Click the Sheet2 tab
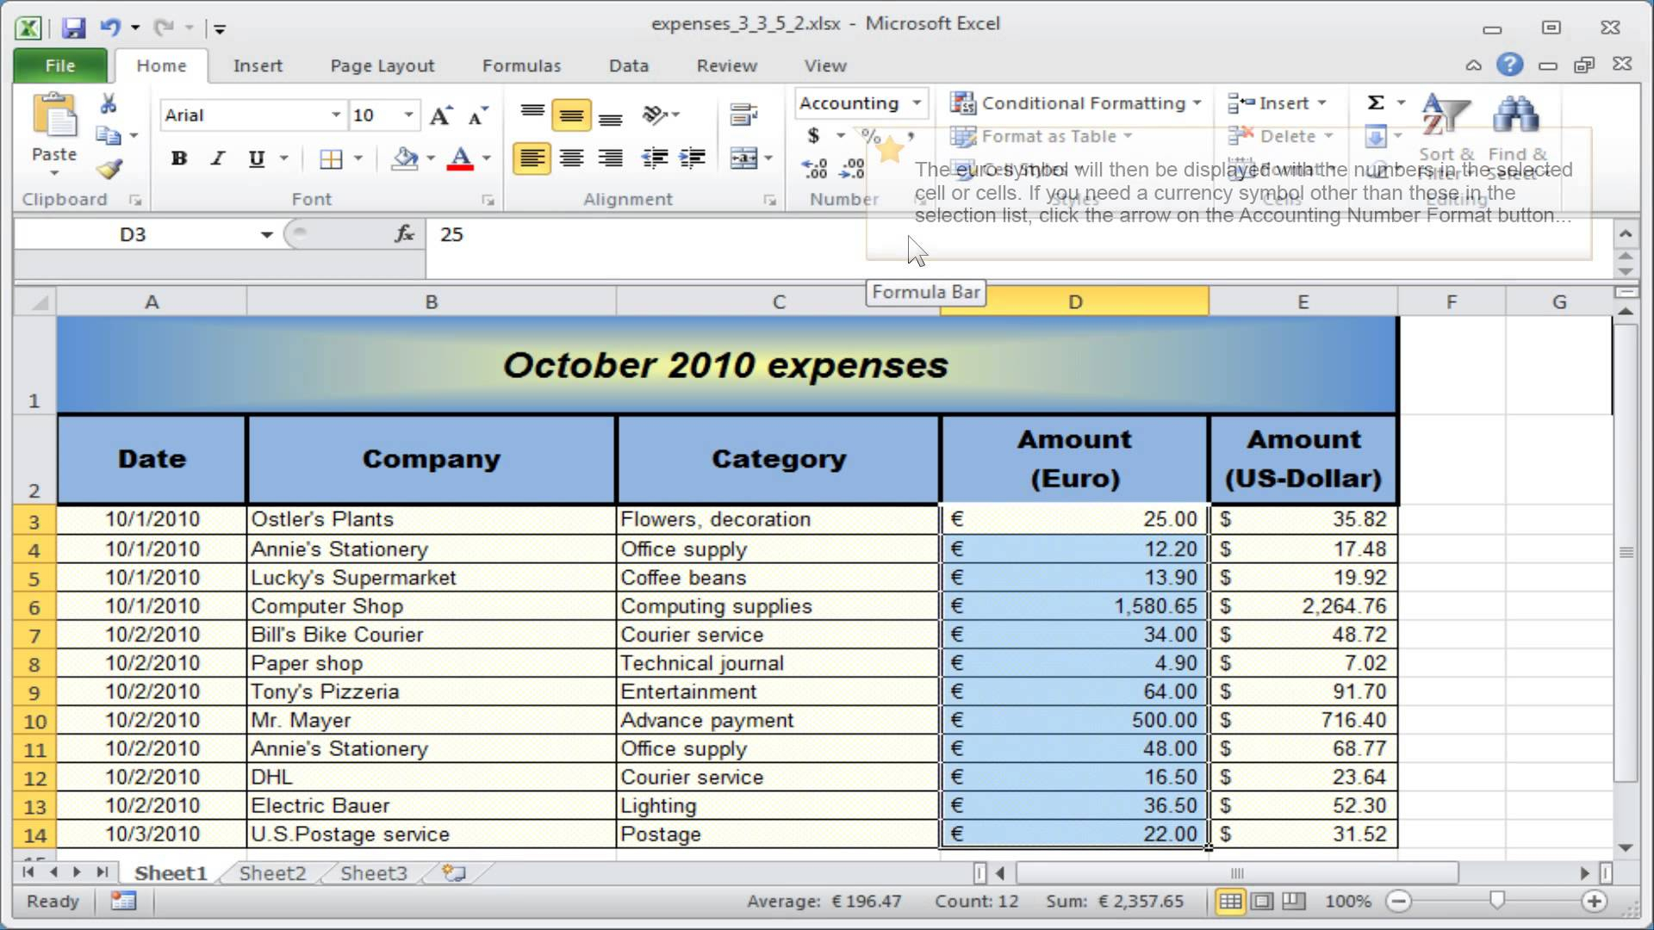 271,873
